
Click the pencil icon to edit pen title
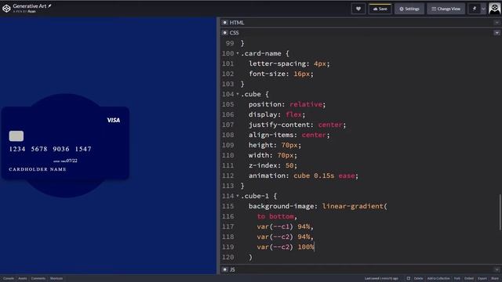[x=49, y=6]
